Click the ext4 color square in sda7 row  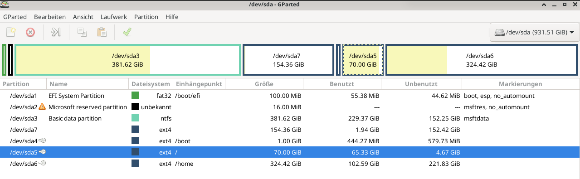135,130
